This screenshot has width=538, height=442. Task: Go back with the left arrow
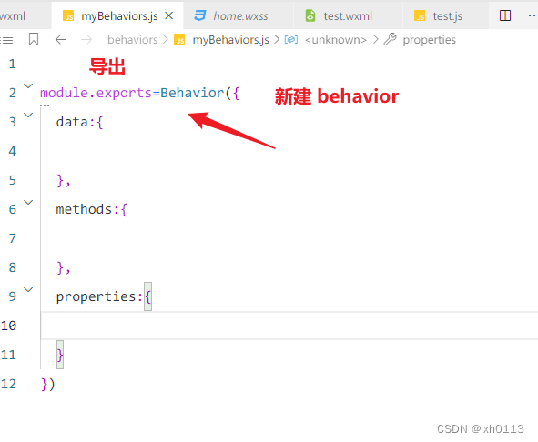(x=61, y=40)
